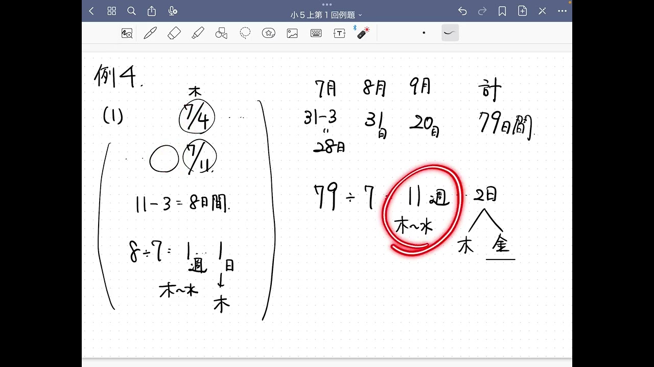Select the zoom writing tool
This screenshot has height=367, width=654.
(x=126, y=33)
